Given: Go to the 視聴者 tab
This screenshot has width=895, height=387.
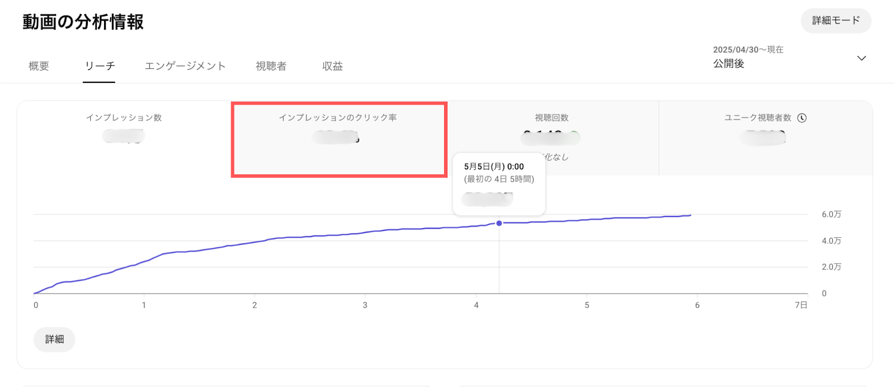Looking at the screenshot, I should (x=271, y=66).
